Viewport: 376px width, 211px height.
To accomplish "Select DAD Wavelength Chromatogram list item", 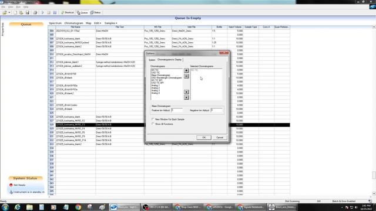I will [166, 78].
